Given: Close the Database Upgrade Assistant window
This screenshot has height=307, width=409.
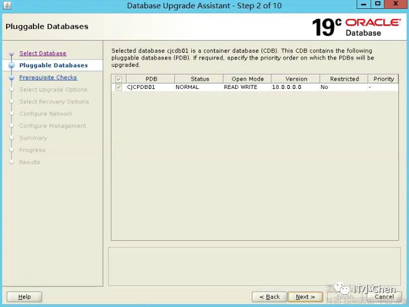Looking at the screenshot, I should coord(396,4).
